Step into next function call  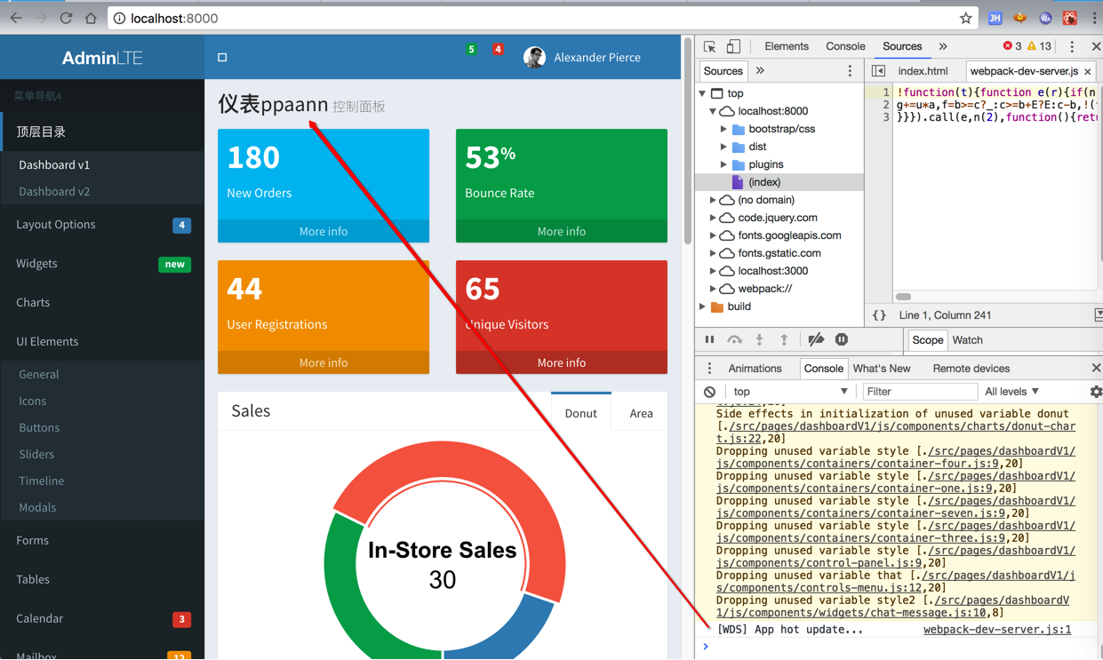coord(759,340)
